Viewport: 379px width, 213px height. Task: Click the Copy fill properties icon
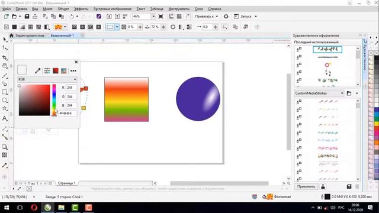pos(235,27)
